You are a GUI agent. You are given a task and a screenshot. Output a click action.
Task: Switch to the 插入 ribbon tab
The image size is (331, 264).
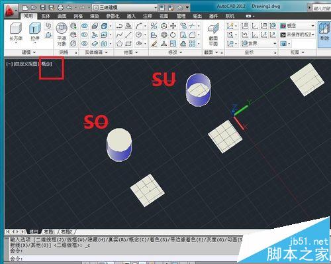click(x=131, y=16)
